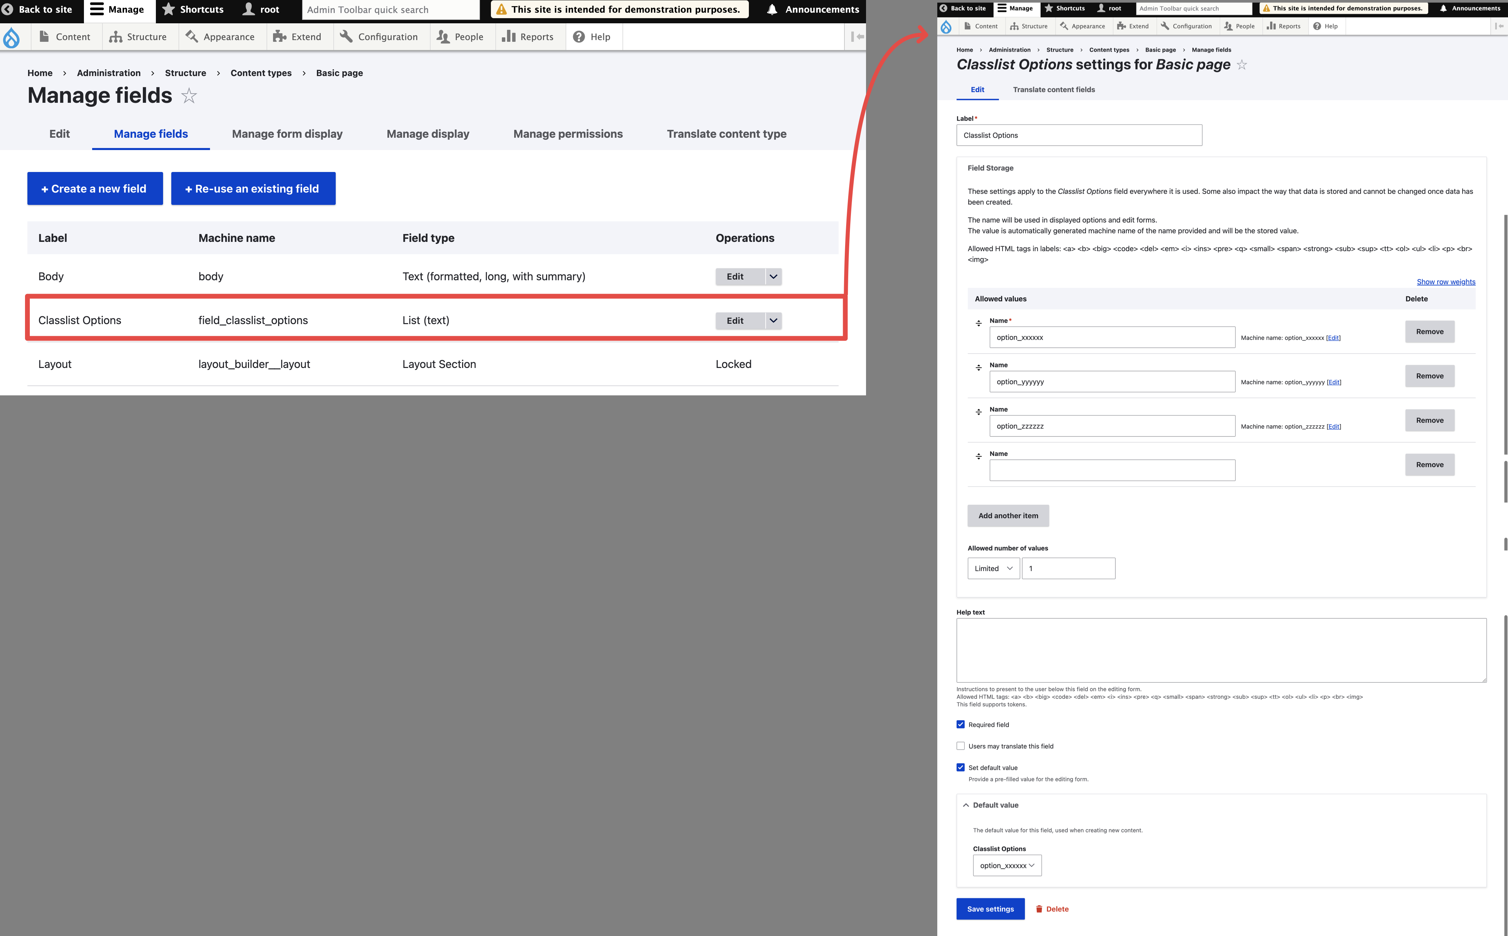Switch to Manage form display tab
The height and width of the screenshot is (936, 1508).
[287, 134]
